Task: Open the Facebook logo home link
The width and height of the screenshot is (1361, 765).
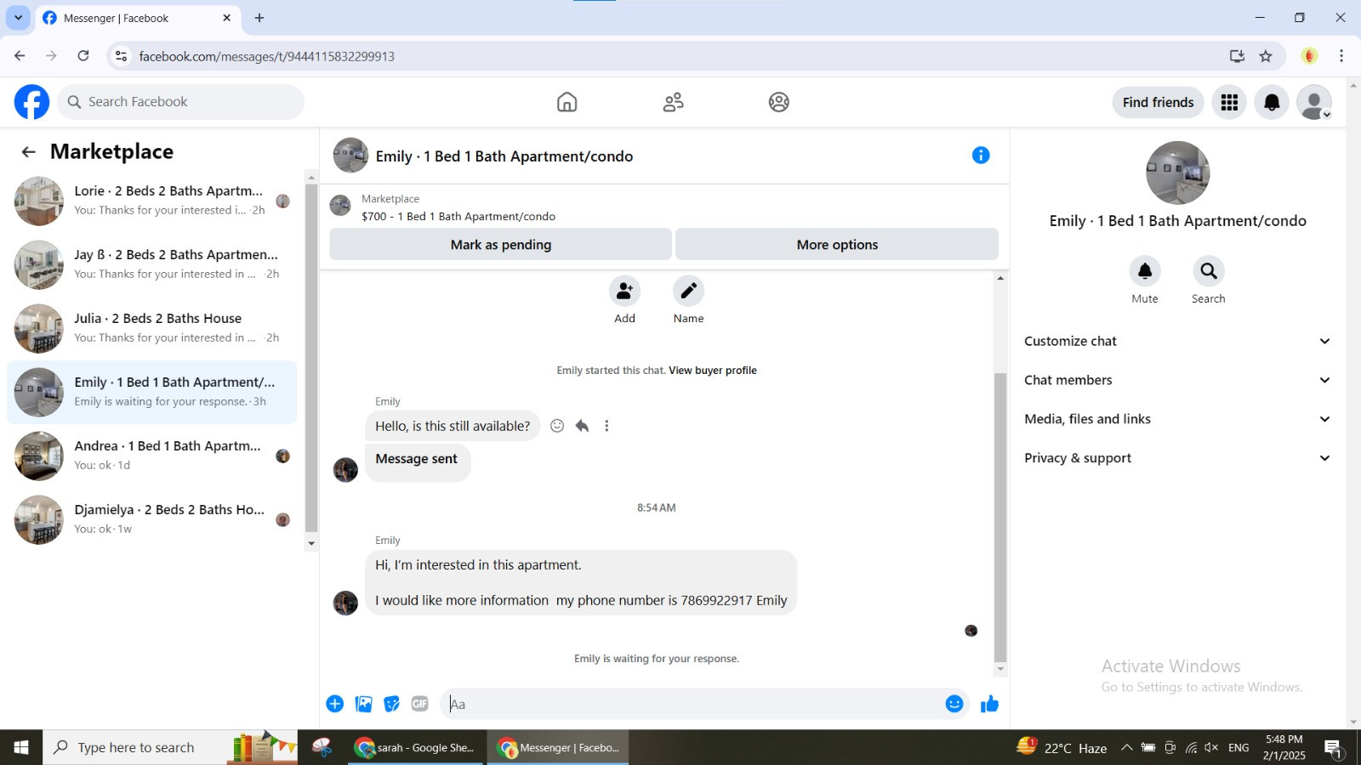Action: [31, 102]
